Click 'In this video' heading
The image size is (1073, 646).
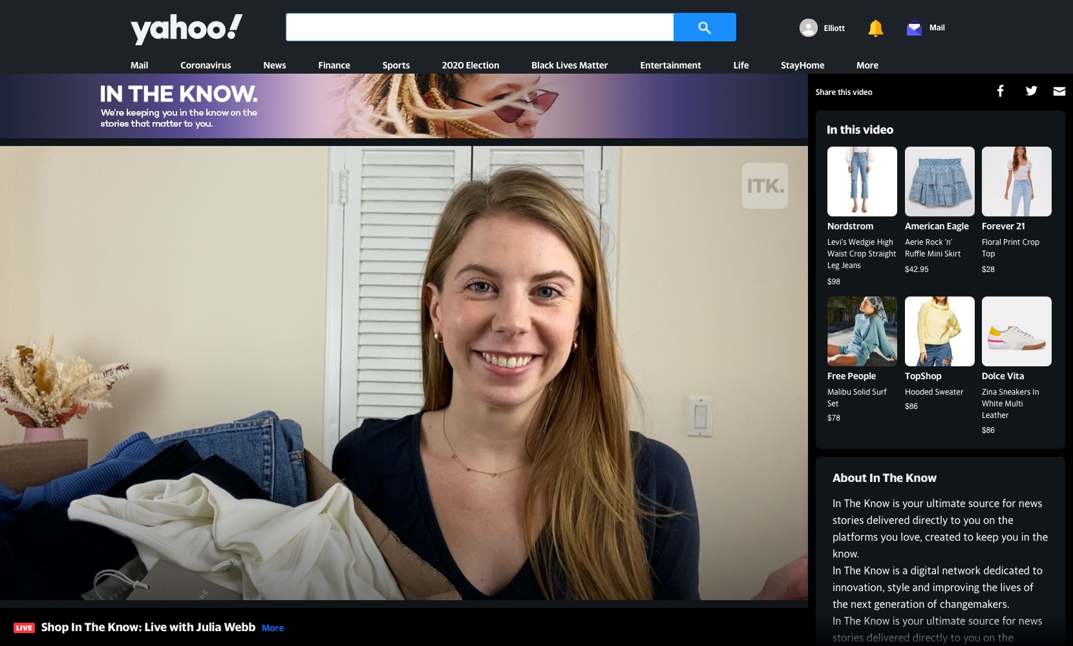click(x=860, y=130)
